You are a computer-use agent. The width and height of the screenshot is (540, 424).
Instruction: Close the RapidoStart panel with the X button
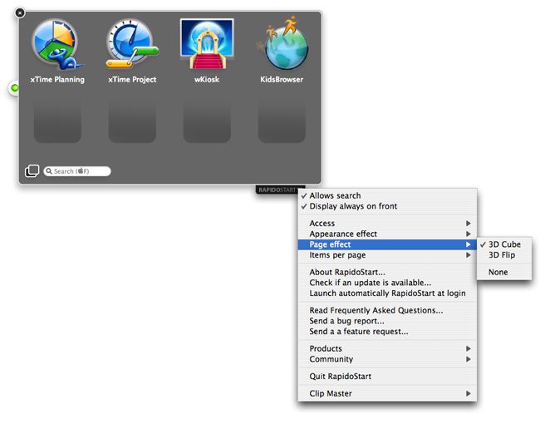pyautogui.click(x=20, y=13)
